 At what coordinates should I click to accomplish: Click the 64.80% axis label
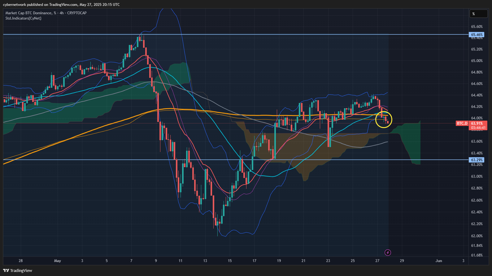coord(477,72)
